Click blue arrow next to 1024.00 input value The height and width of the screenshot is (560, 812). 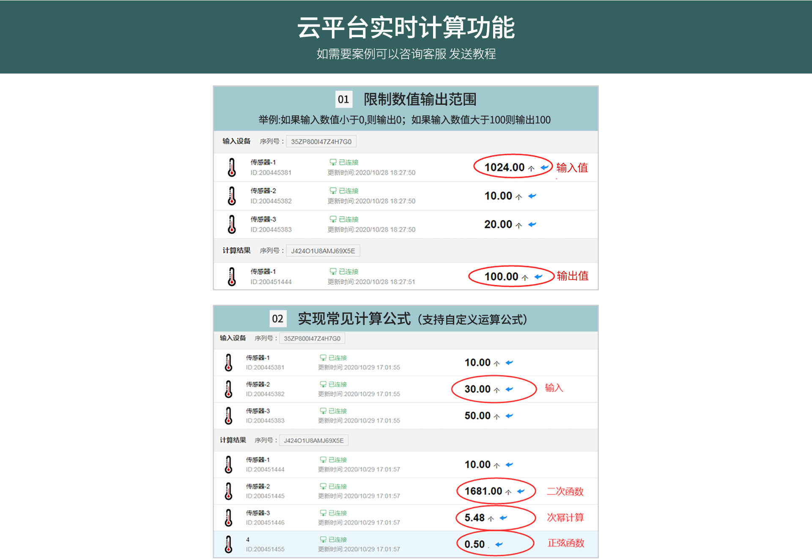tap(545, 168)
